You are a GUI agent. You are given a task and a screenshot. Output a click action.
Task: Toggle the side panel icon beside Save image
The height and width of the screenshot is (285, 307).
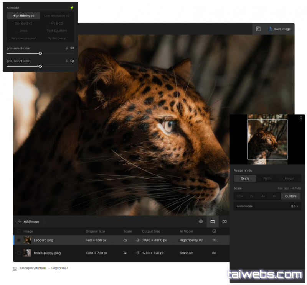[258, 29]
